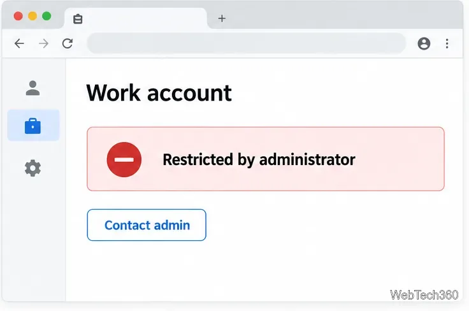This screenshot has height=311, width=469.
Task: Select the person icon in the sidebar
Action: click(x=32, y=88)
